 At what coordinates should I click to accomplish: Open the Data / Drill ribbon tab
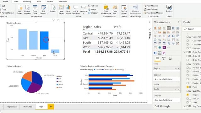pyautogui.click(x=62, y=1)
